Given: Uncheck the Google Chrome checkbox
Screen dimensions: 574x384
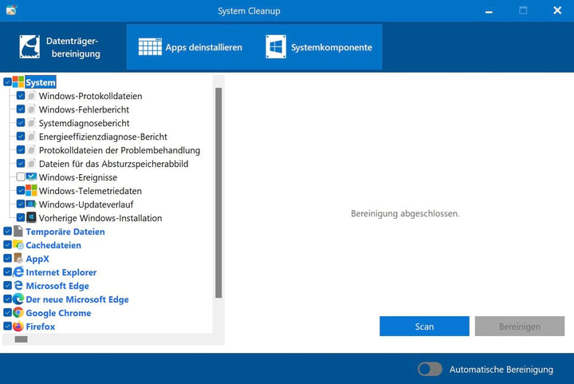Looking at the screenshot, I should coord(7,313).
